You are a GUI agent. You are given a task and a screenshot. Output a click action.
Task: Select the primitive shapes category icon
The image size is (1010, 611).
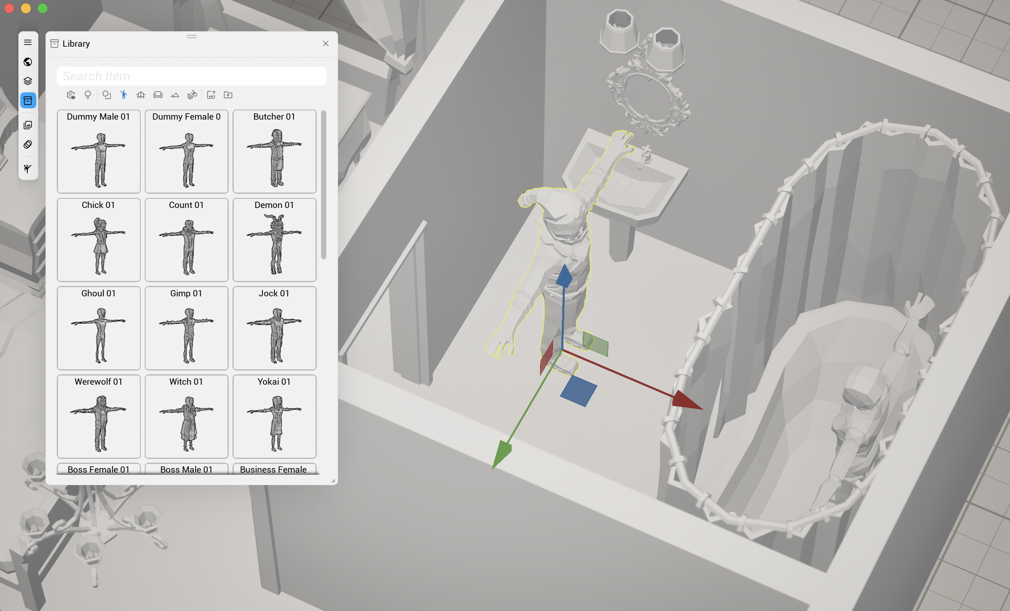point(106,95)
